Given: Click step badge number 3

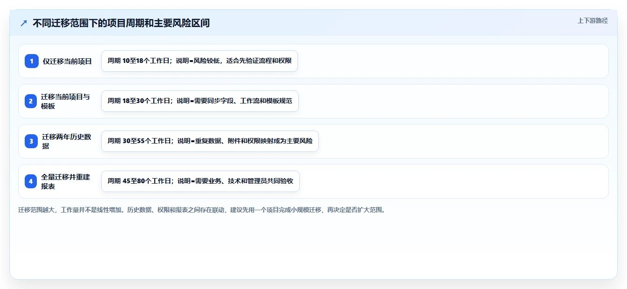Looking at the screenshot, I should 31,141.
